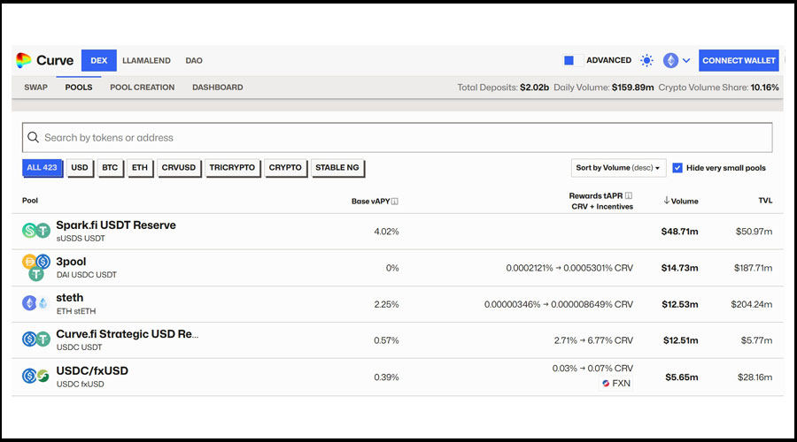Image resolution: width=797 pixels, height=442 pixels.
Task: Uncheck Hide very small pools
Action: click(677, 168)
